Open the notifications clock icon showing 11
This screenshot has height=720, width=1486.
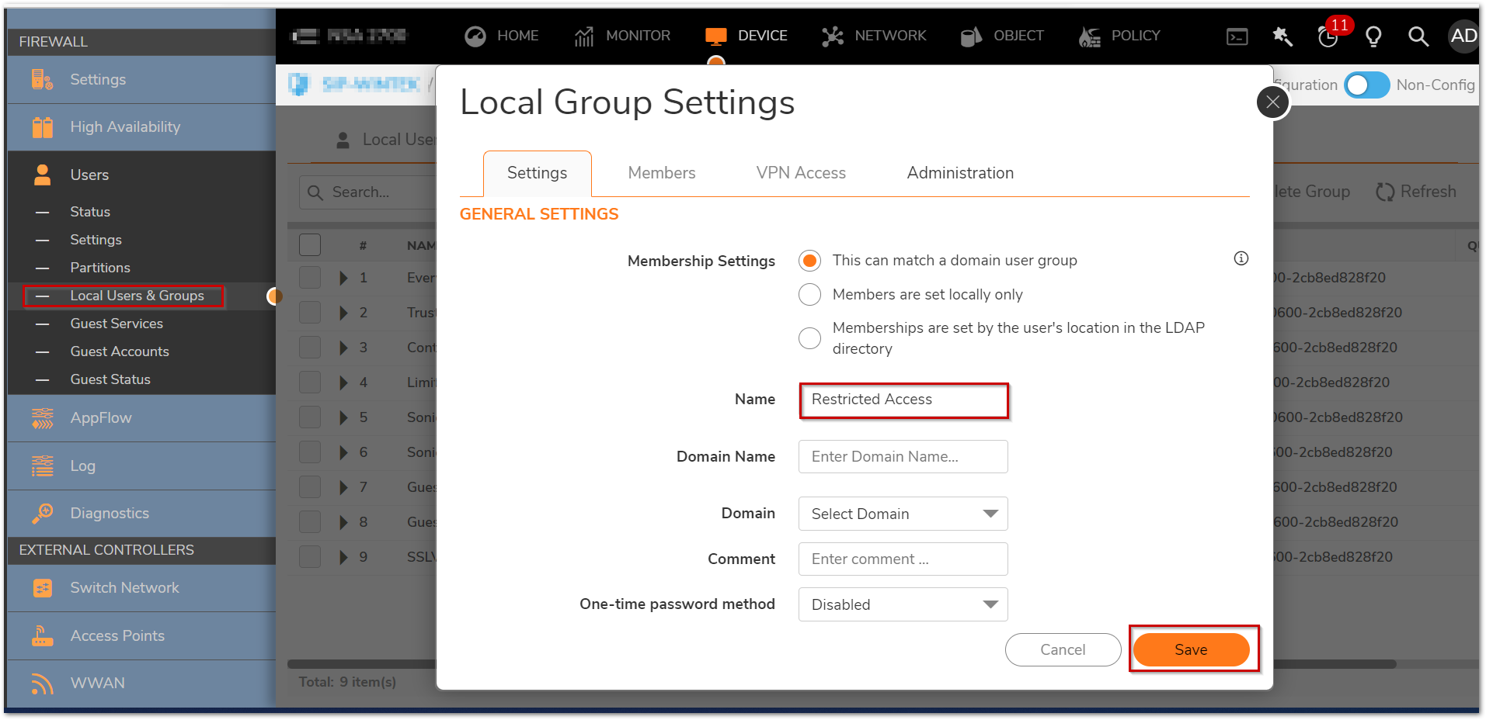[x=1329, y=36]
